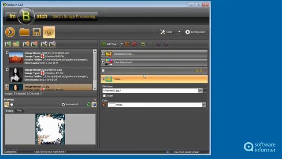Click the first purple circular task icon

pyautogui.click(x=159, y=44)
